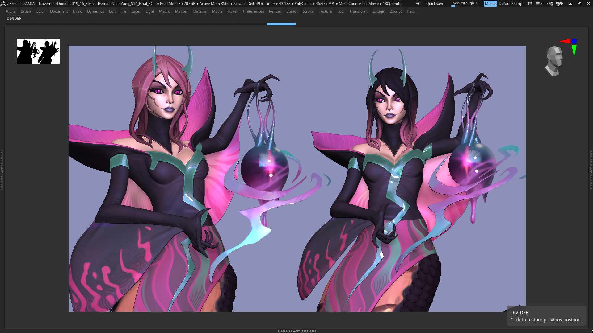The height and width of the screenshot is (333, 593).
Task: Open the Zplugin menu
Action: (x=379, y=11)
